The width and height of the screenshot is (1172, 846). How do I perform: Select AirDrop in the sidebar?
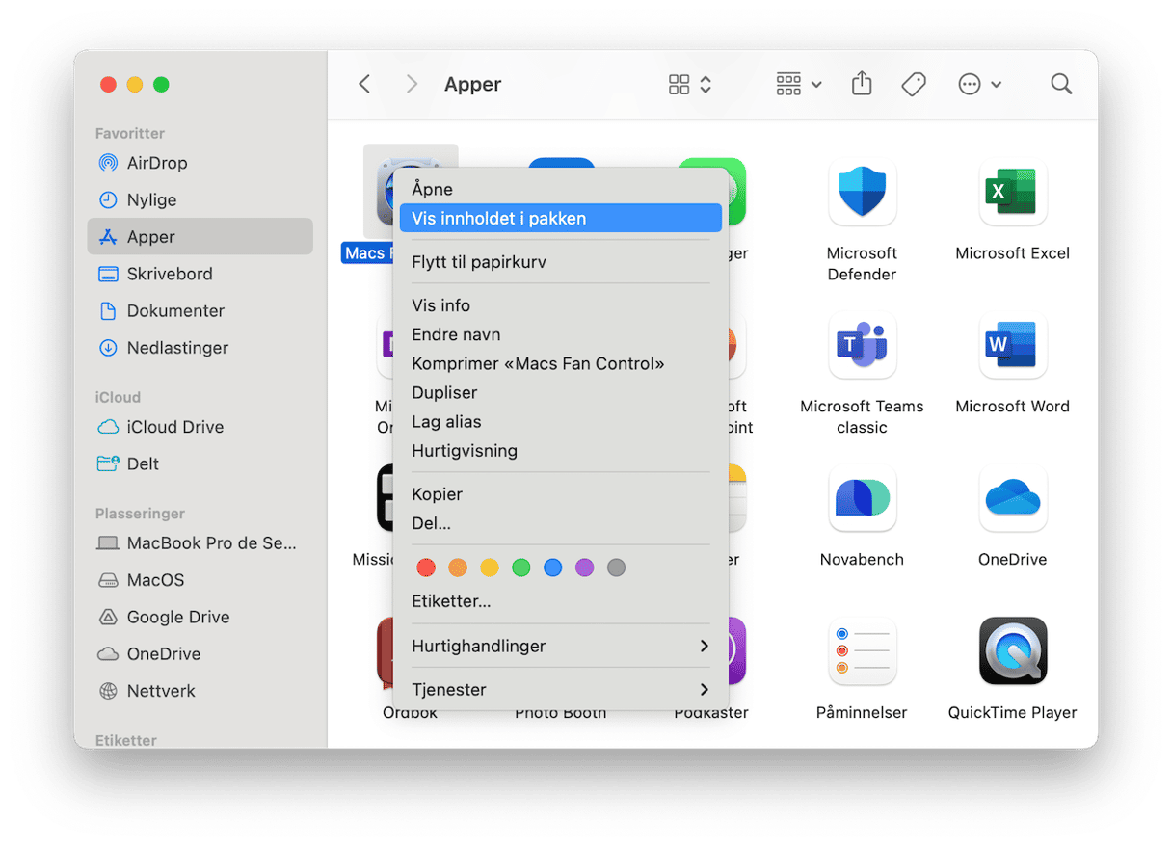pyautogui.click(x=200, y=163)
